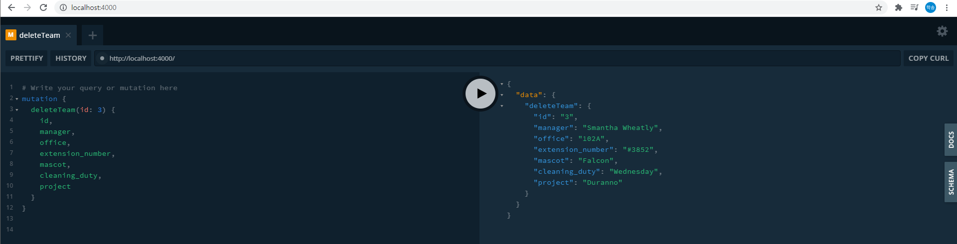Open media control icon in toolbar
This screenshot has width=957, height=244.
(914, 7)
